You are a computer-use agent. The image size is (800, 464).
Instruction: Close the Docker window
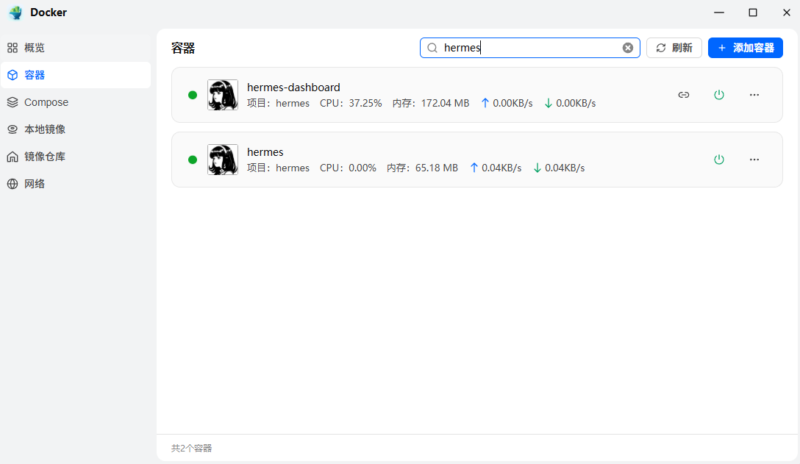[786, 13]
